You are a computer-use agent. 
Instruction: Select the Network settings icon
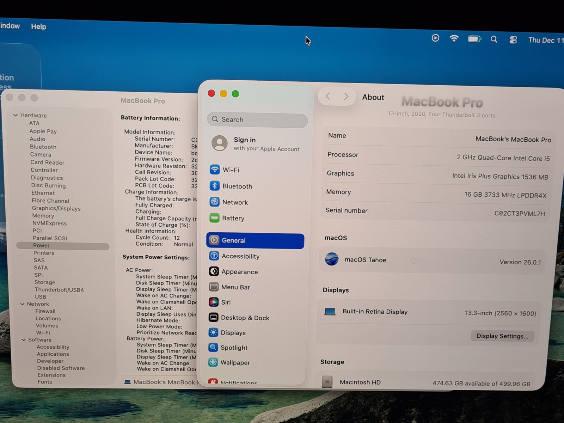214,202
